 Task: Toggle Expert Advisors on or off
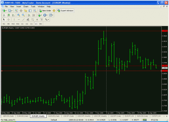(65, 11)
